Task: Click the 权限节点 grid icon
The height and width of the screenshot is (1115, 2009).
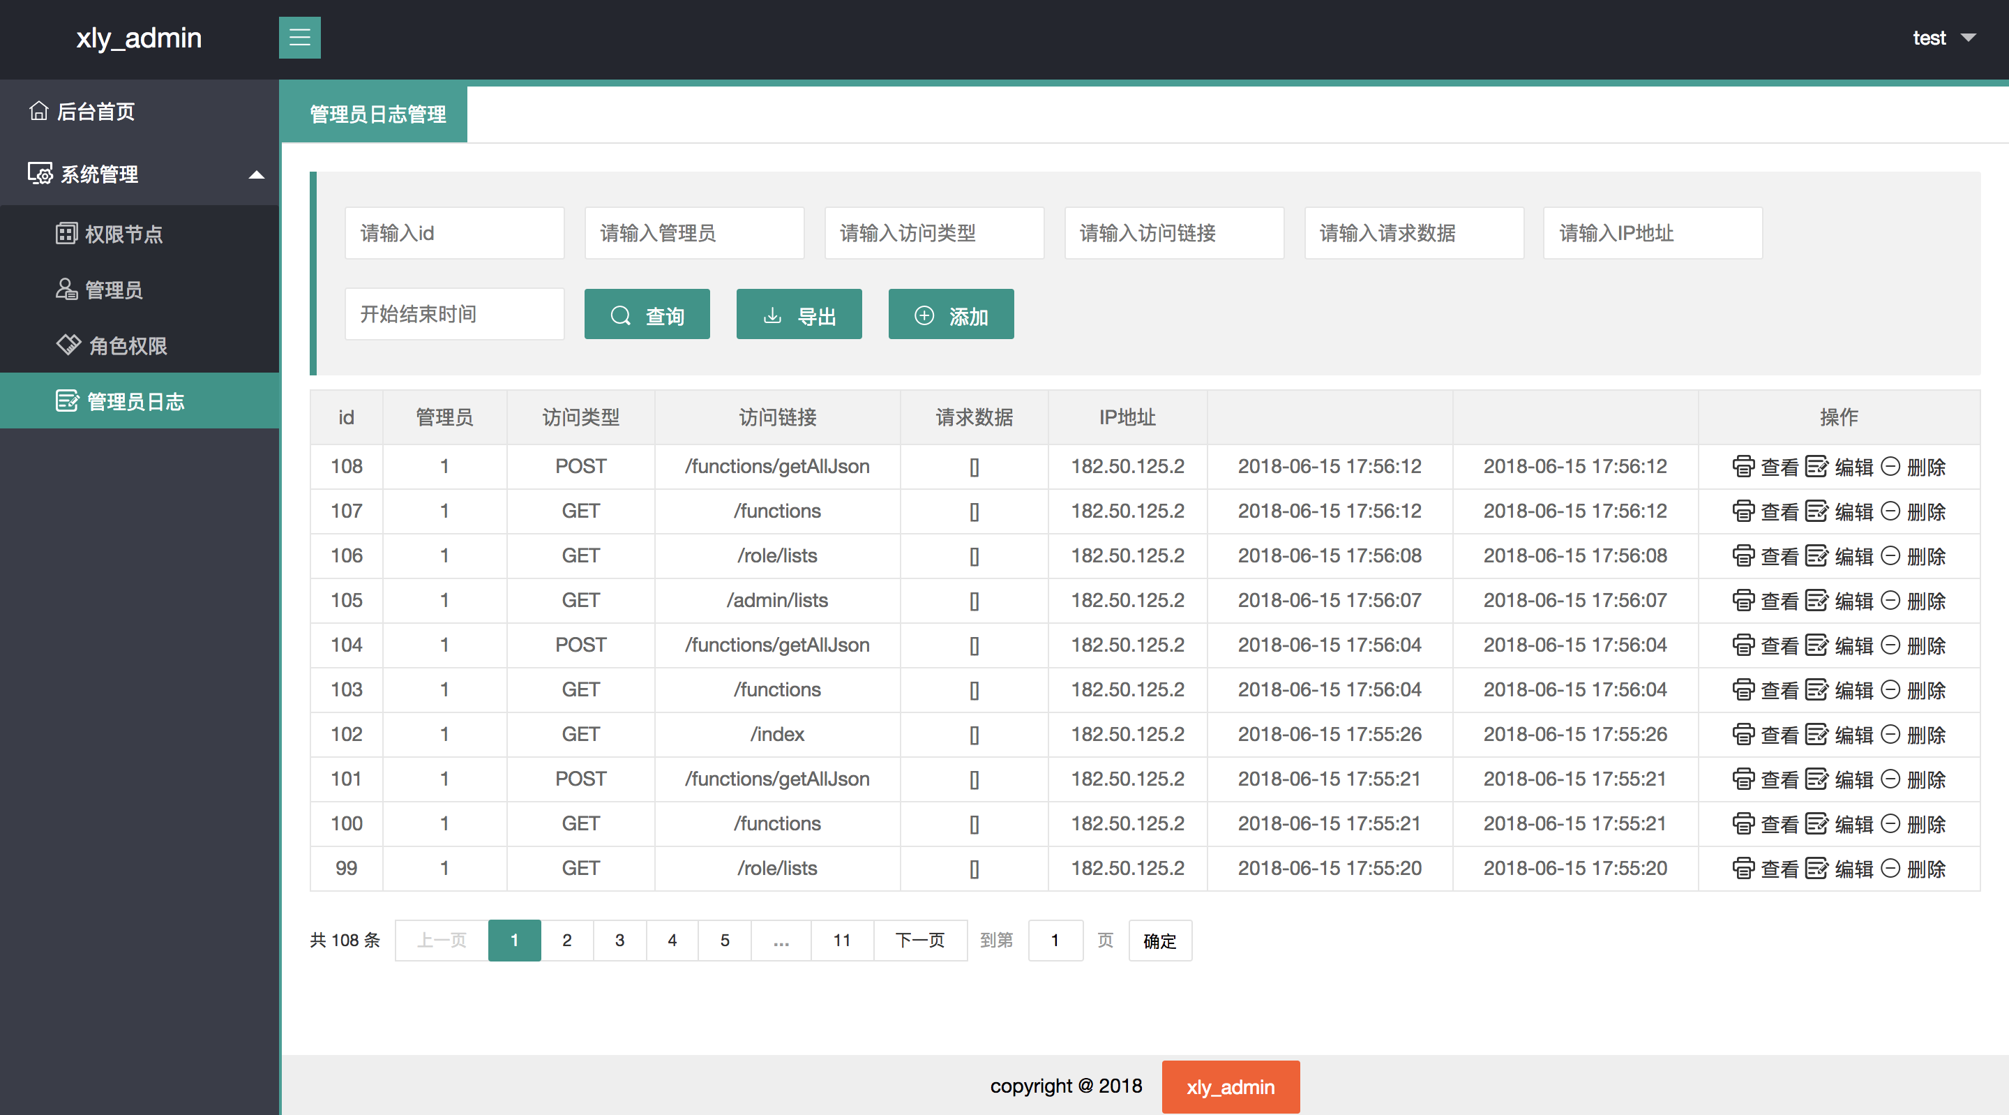Action: click(x=66, y=233)
